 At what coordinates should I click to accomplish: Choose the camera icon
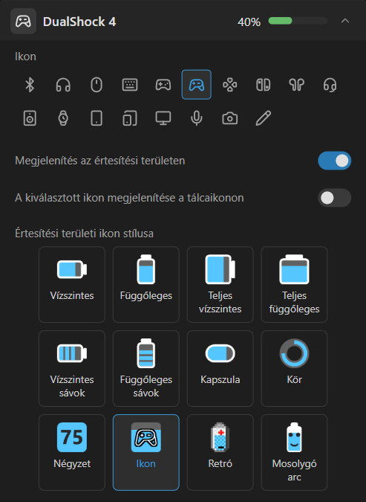coord(230,118)
